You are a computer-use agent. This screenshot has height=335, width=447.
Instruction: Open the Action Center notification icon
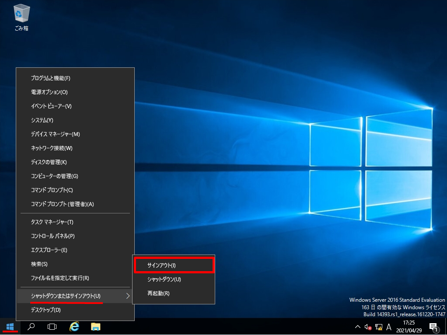(433, 327)
